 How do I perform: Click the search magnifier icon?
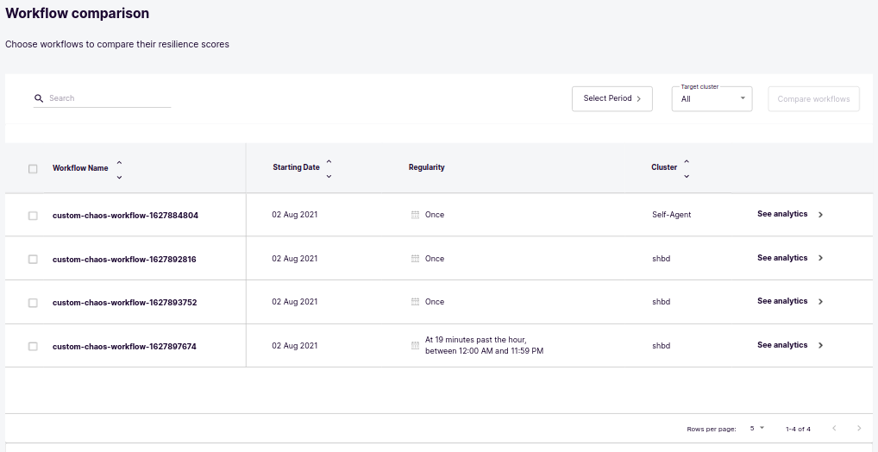click(x=39, y=98)
